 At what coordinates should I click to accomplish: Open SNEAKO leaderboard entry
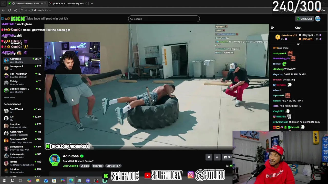pyautogui.click(x=310, y=39)
